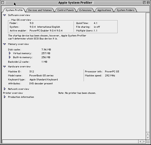Click the window close box
Viewport: 151px width, 145px height.
(x=3, y=2)
